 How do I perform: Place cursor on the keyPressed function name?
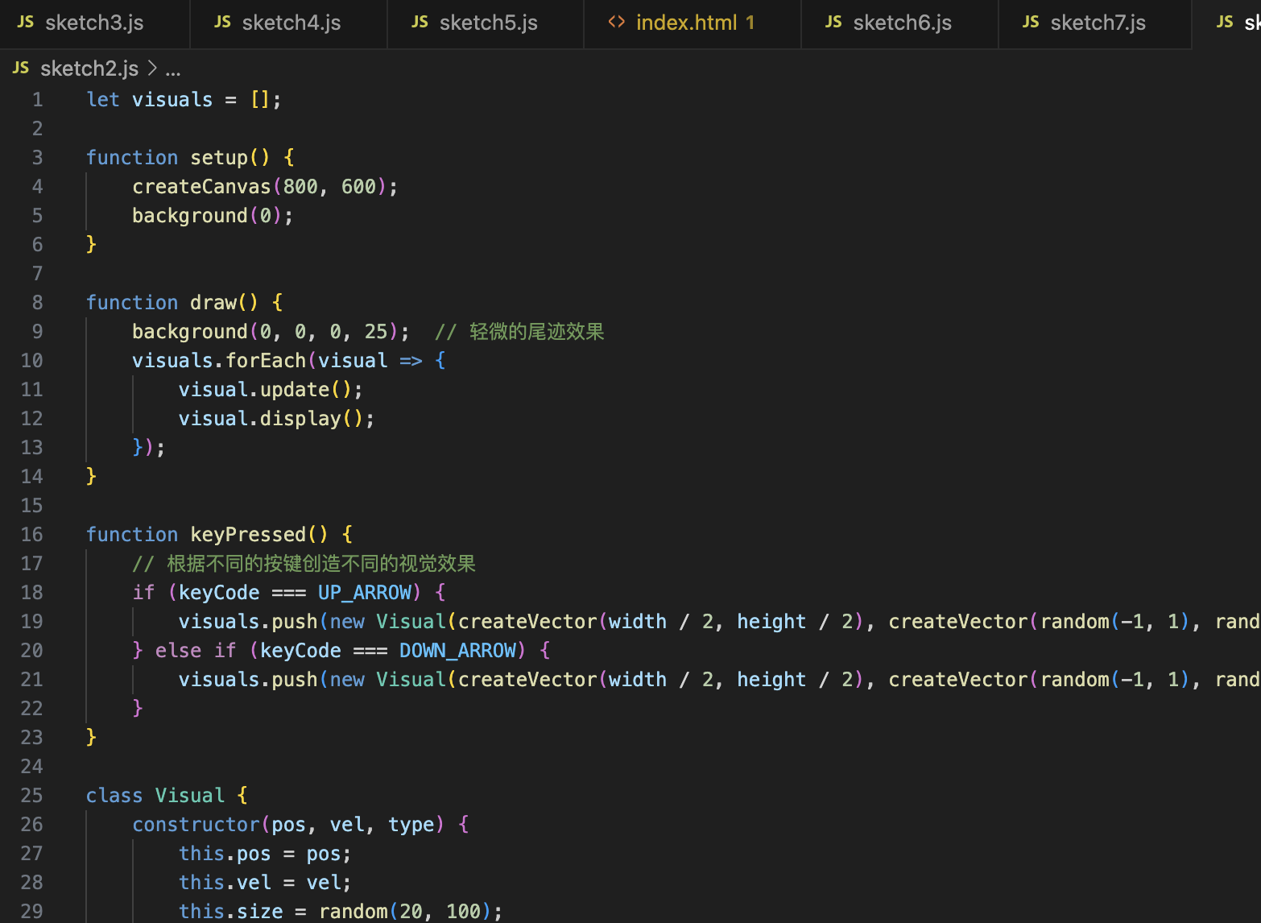(247, 534)
